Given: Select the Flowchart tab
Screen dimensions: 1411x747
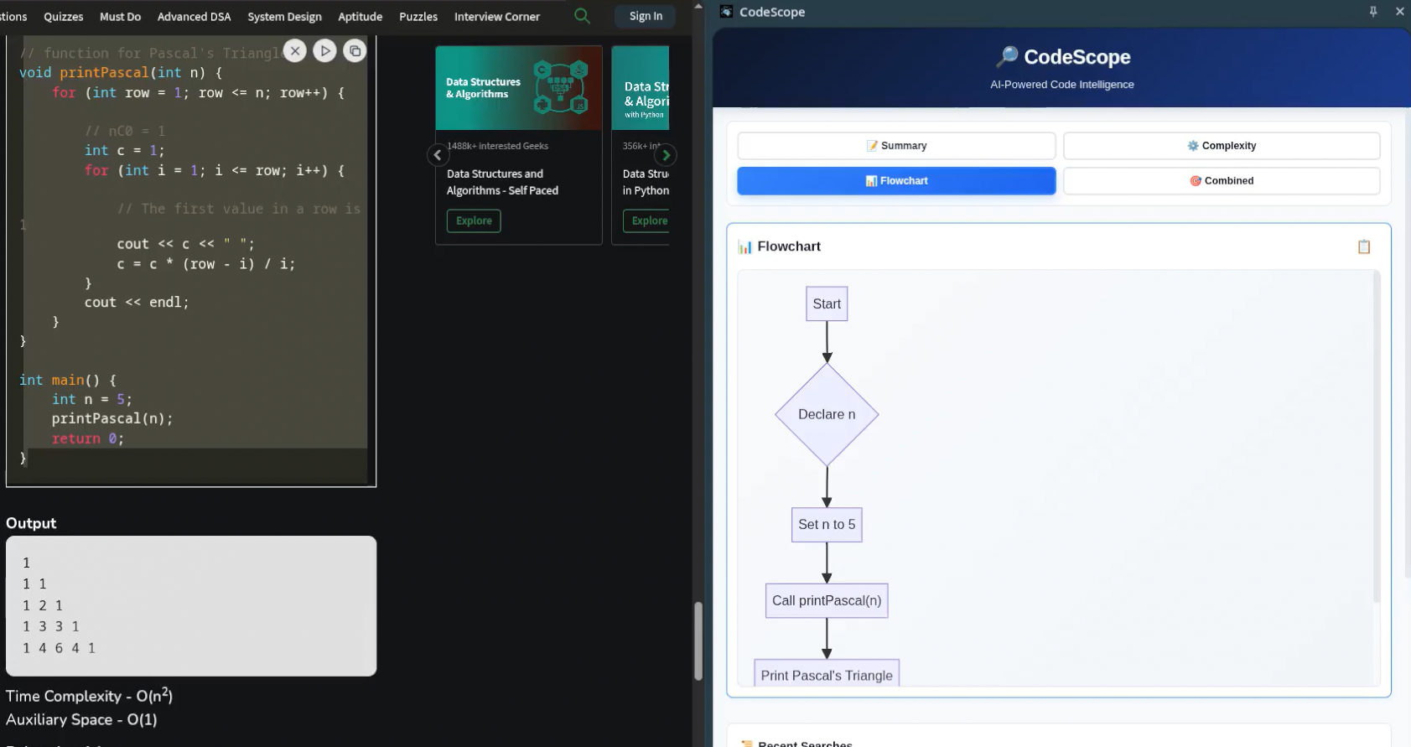Looking at the screenshot, I should (x=896, y=181).
